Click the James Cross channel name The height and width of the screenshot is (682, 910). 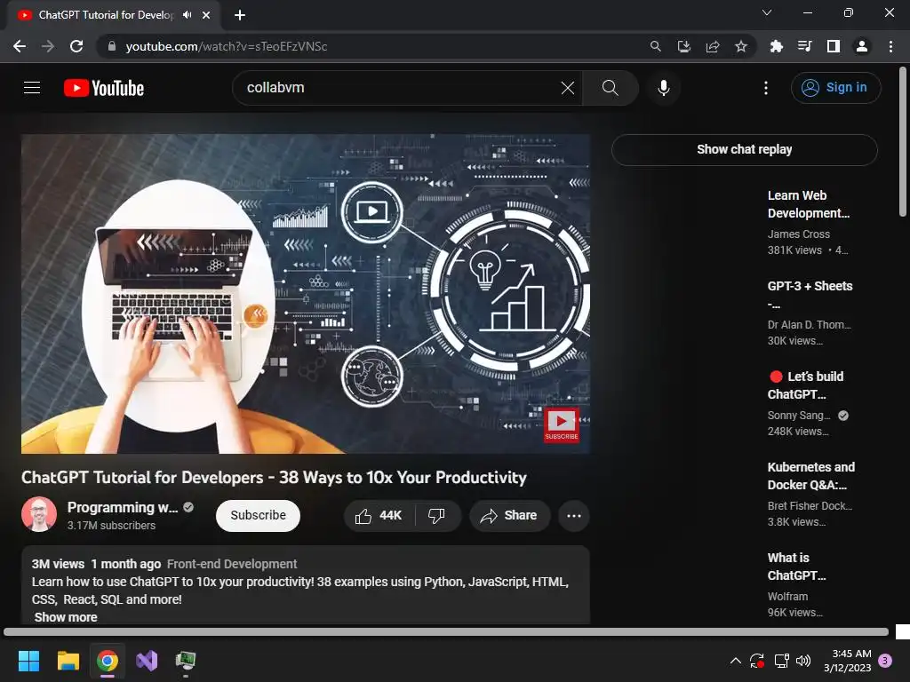799,234
